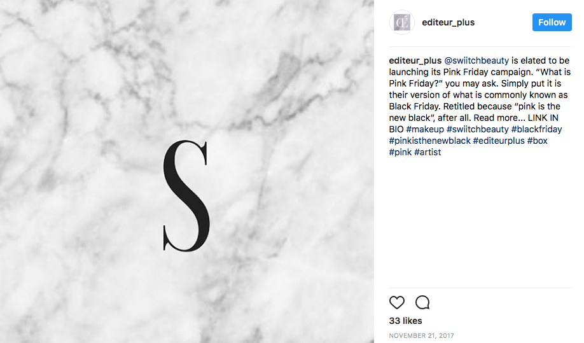The width and height of the screenshot is (584, 343).
Task: Click the heart like icon
Action: tap(397, 302)
